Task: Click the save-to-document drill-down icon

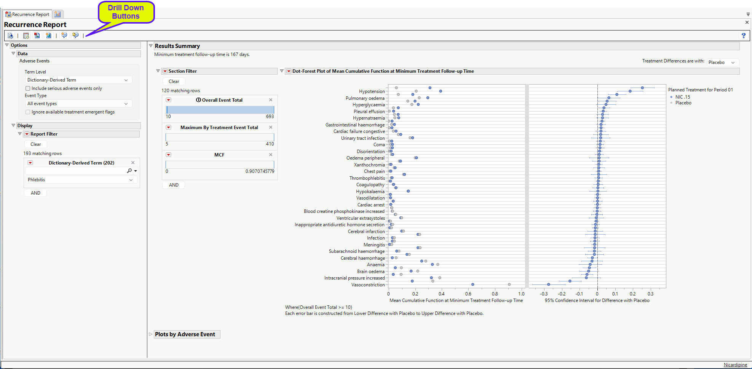Action: 37,35
